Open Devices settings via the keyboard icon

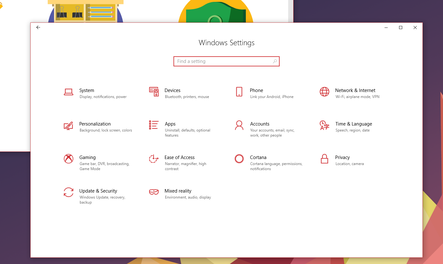click(x=154, y=92)
